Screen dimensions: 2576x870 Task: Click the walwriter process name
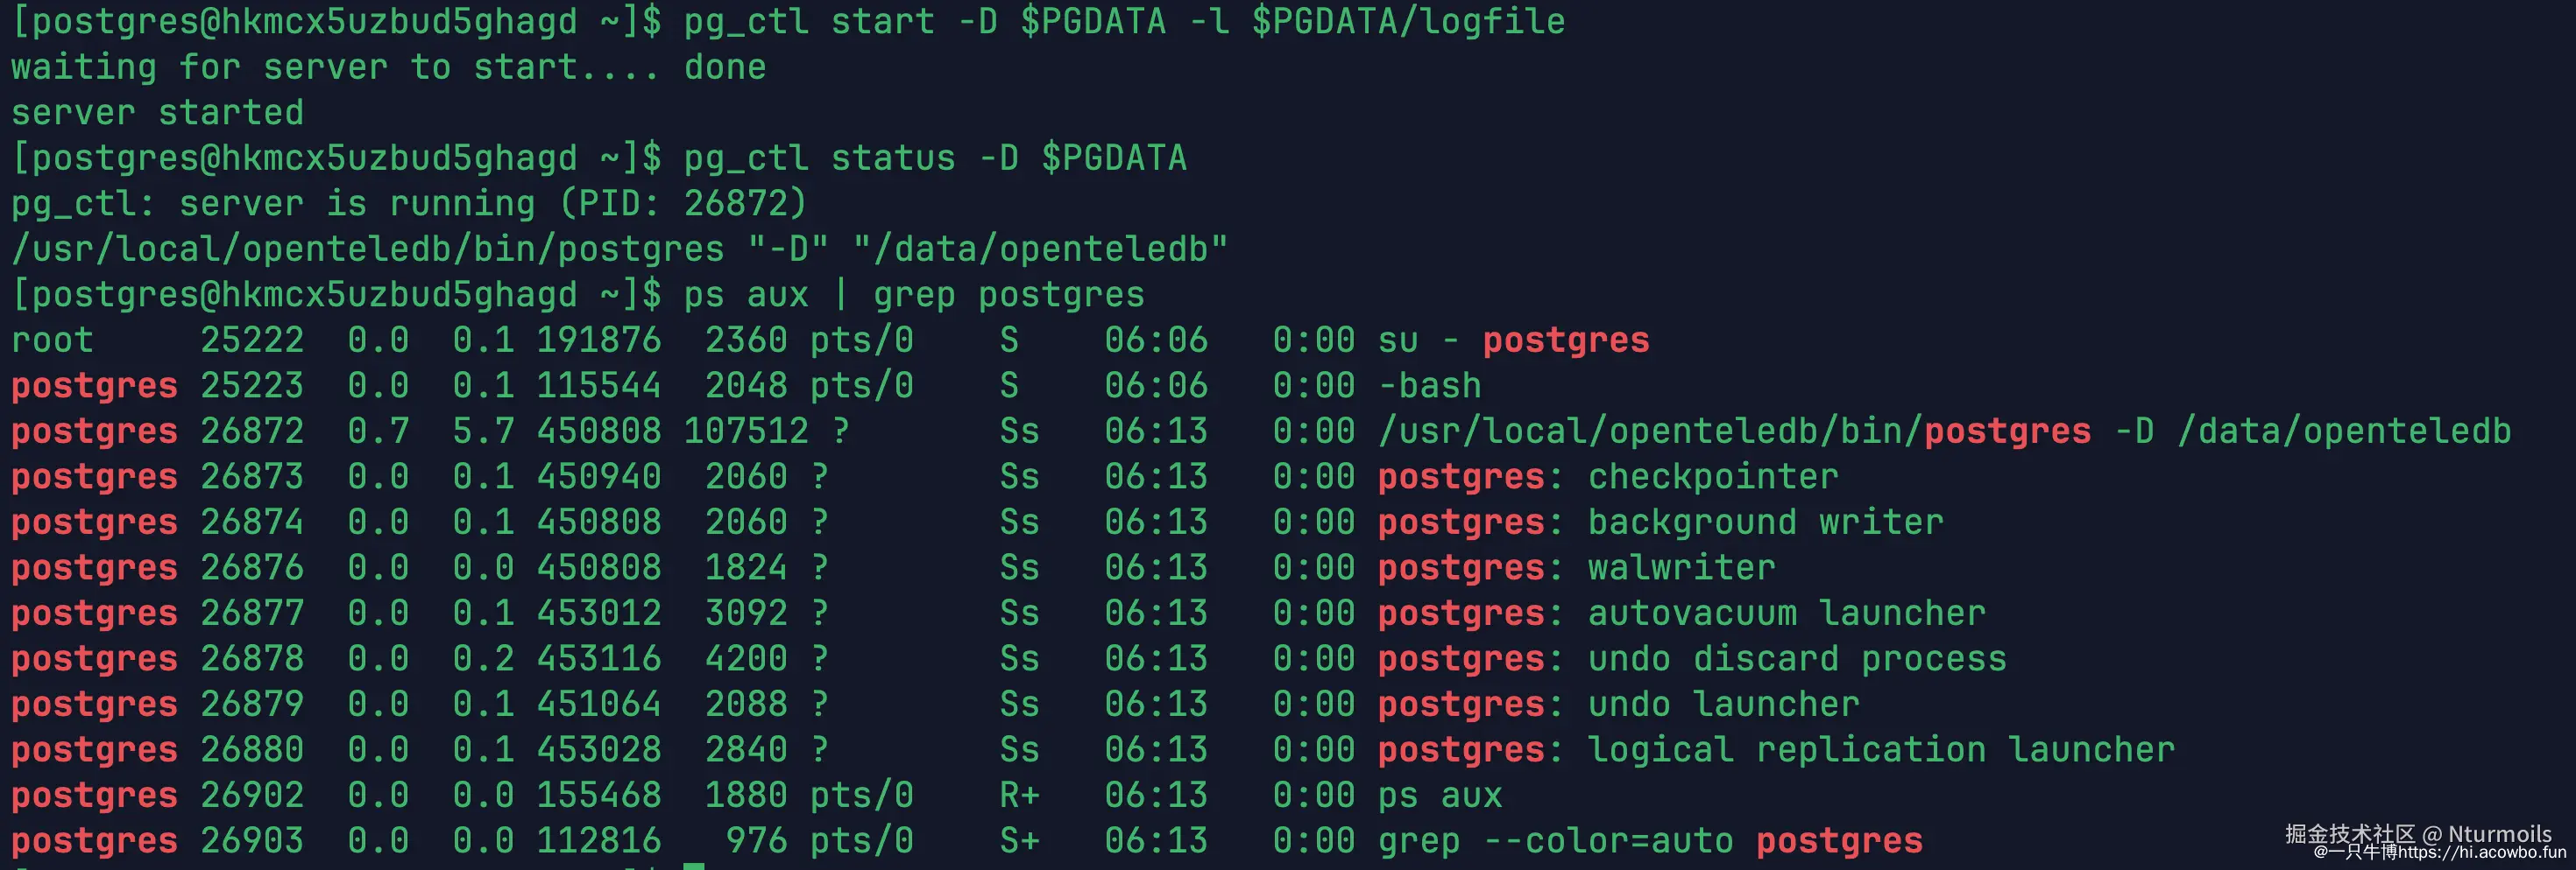point(1681,567)
